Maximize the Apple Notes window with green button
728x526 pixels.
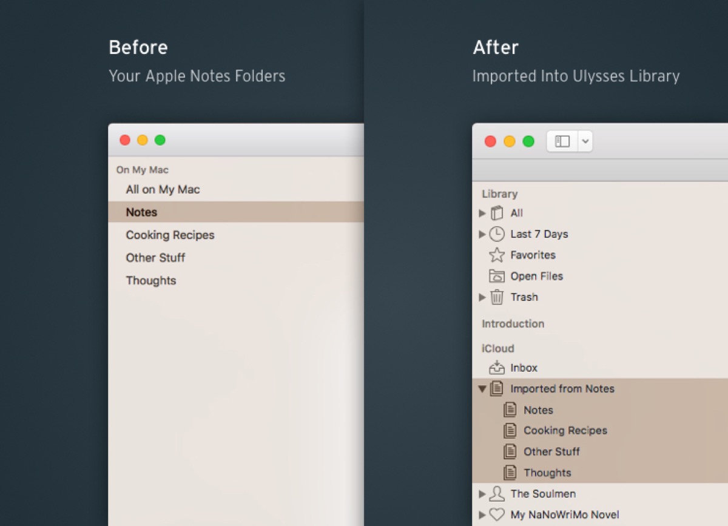coord(160,140)
